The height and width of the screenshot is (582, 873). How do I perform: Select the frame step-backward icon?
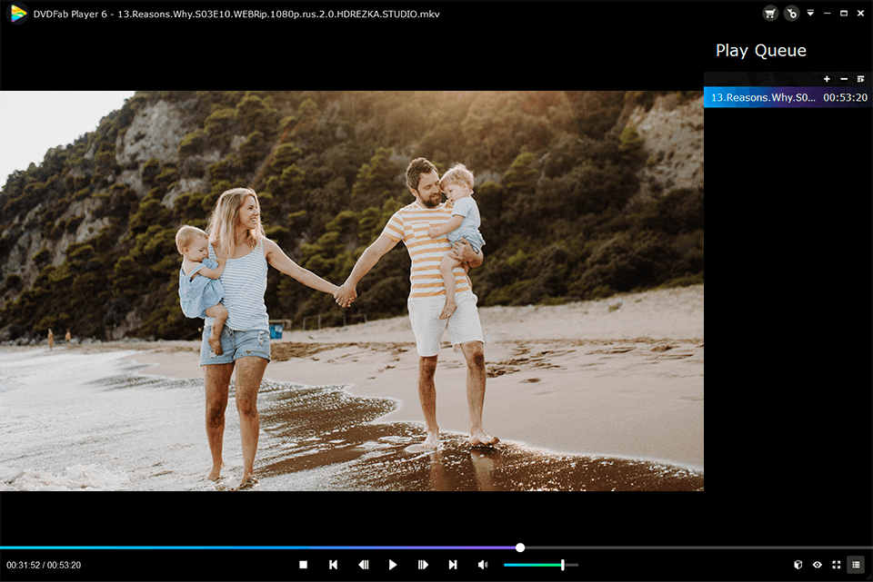click(363, 564)
